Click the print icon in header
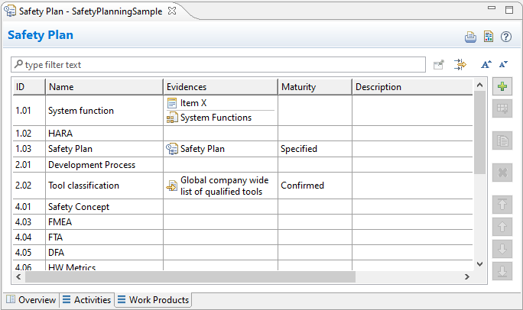This screenshot has width=523, height=310. pos(472,37)
